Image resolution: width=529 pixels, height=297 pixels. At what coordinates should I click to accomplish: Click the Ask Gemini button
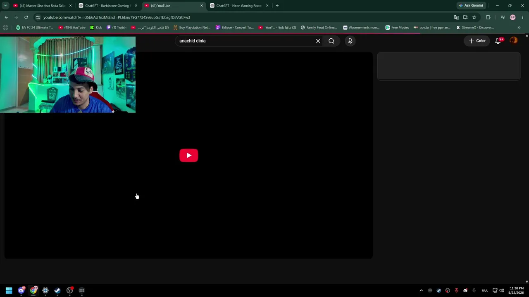pyautogui.click(x=471, y=6)
